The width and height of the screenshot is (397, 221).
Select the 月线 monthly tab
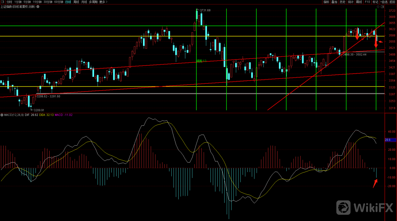[84, 2]
